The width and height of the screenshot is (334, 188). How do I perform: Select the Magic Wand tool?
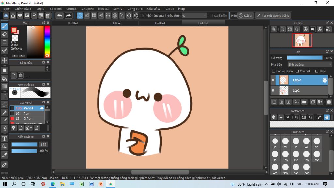pos(5,112)
